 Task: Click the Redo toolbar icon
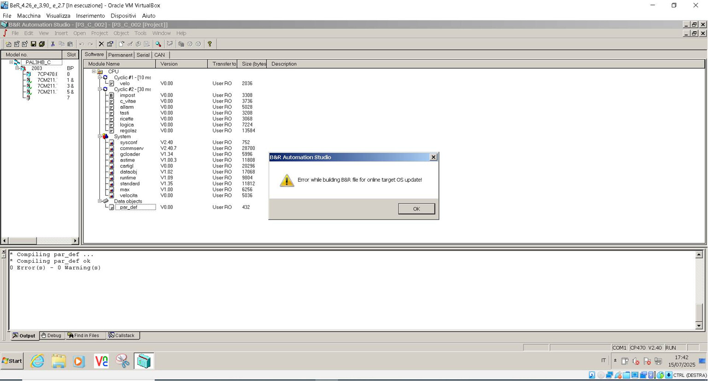pyautogui.click(x=90, y=44)
